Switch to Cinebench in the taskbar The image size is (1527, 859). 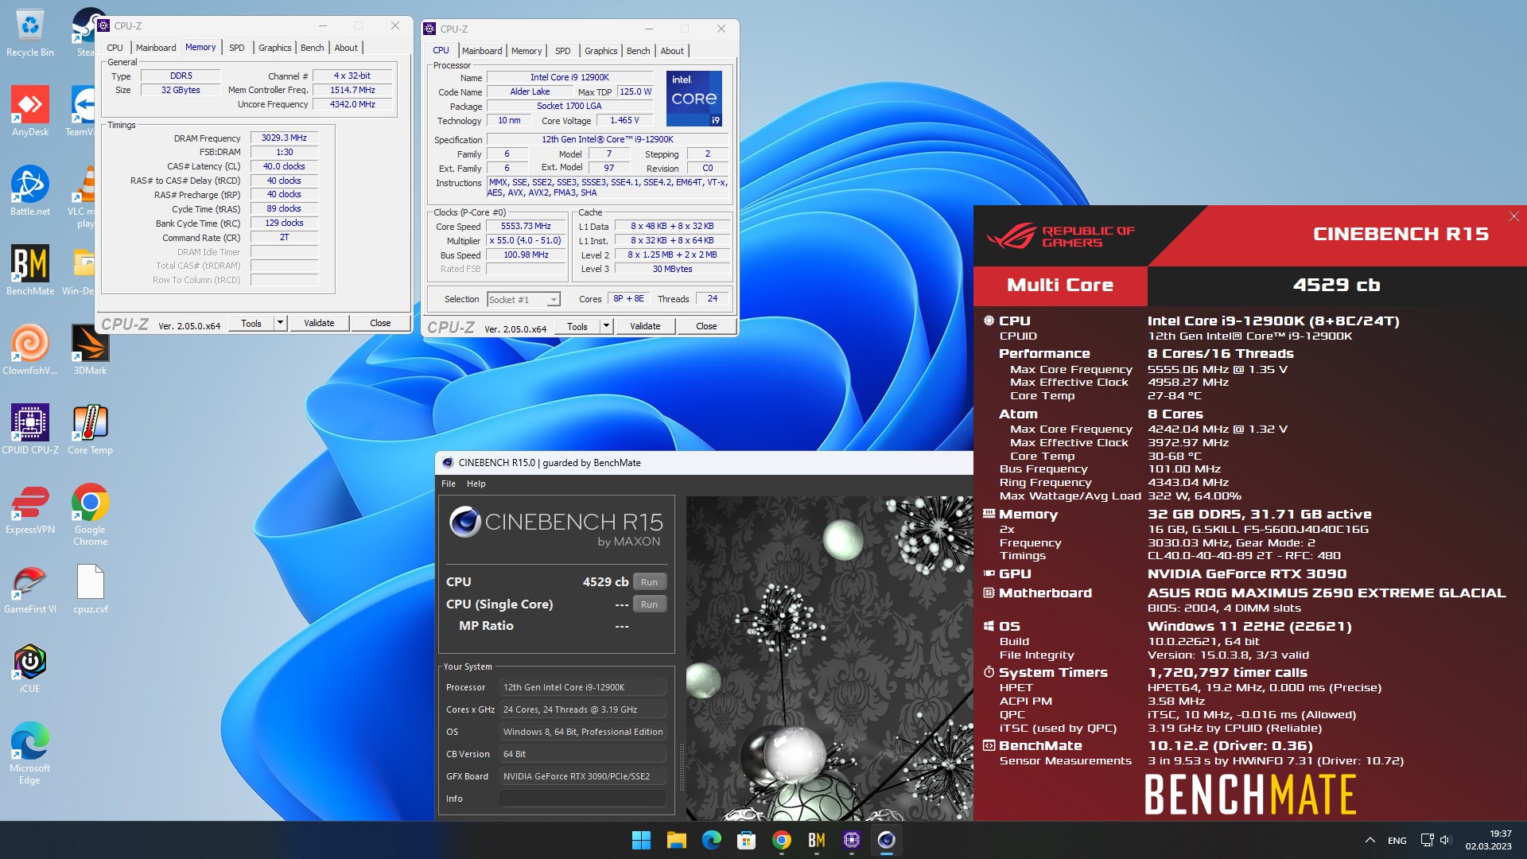click(886, 840)
